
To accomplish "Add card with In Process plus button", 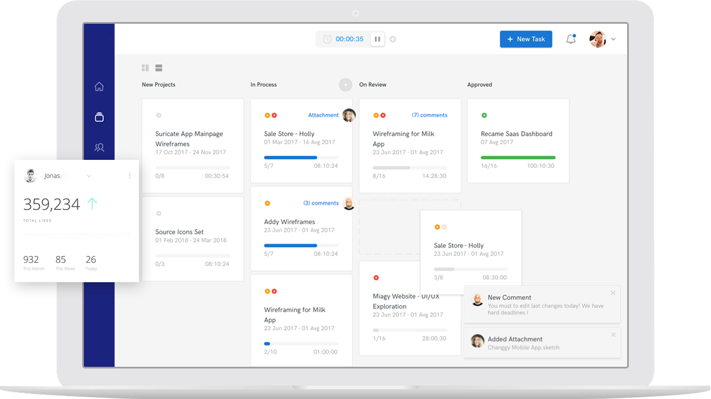I will click(x=345, y=84).
